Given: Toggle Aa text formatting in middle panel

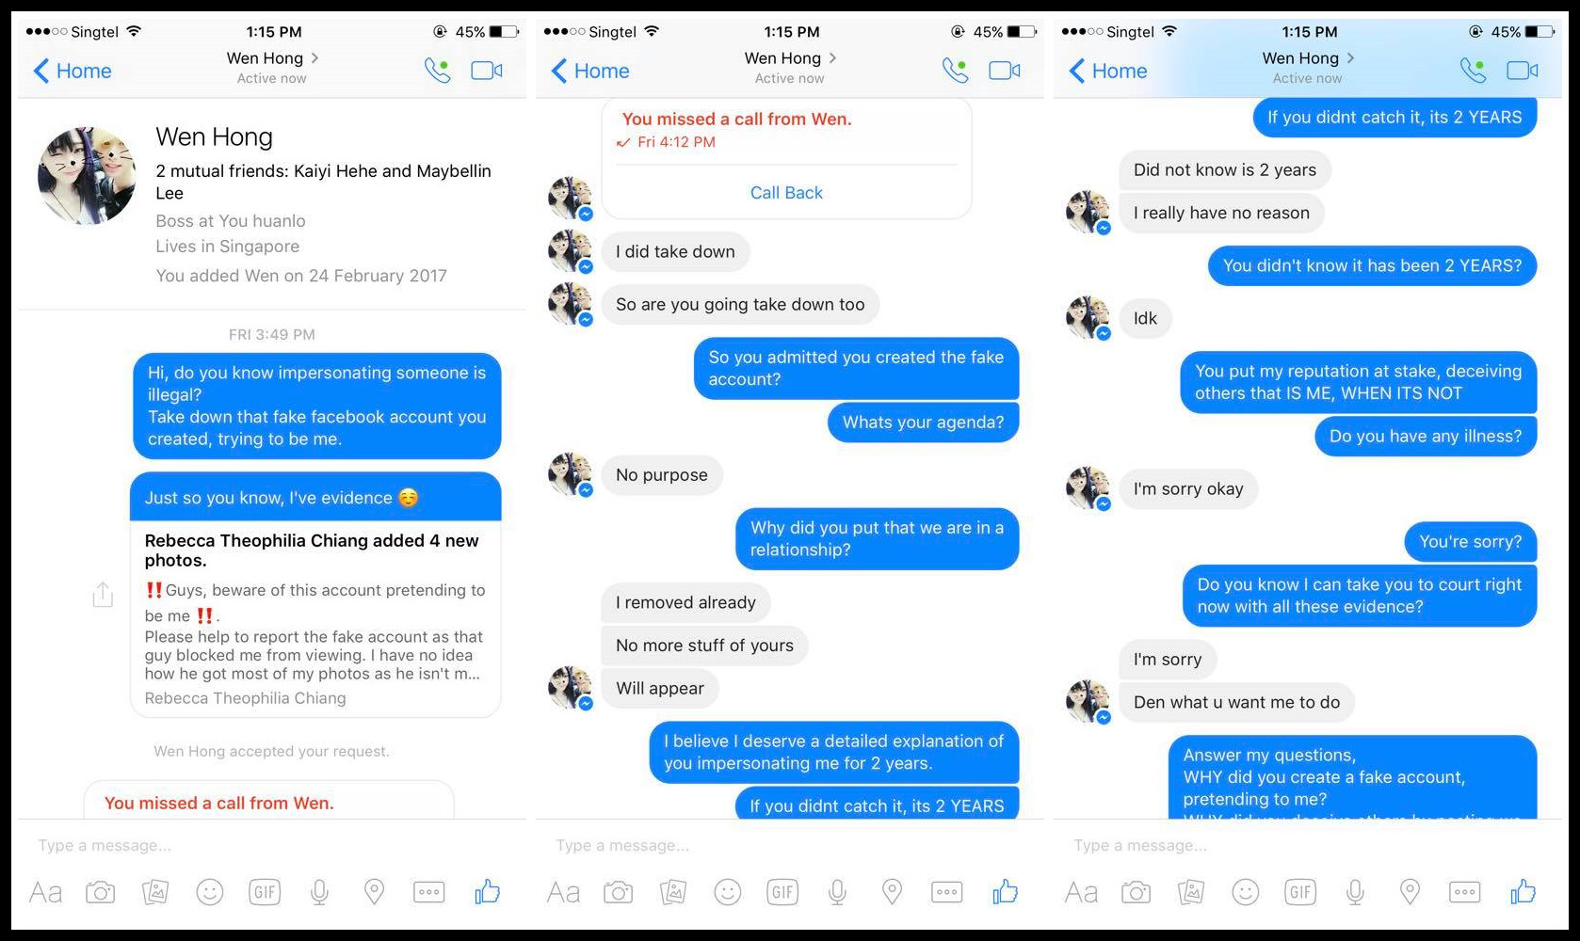Looking at the screenshot, I should (563, 892).
